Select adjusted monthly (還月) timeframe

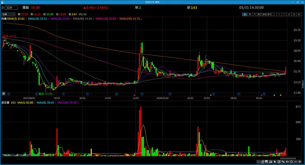[x=269, y=14]
